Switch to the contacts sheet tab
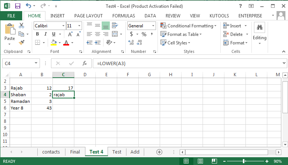This screenshot has height=165, width=288. [51, 152]
